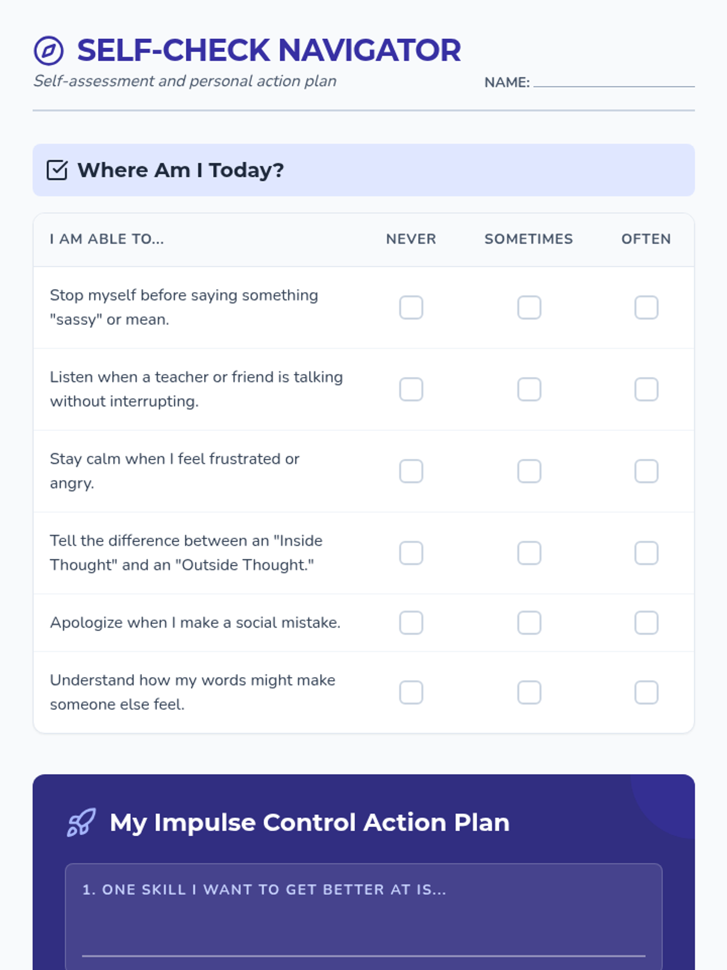Check Sometimes for apologizing after a social mistake

pyautogui.click(x=529, y=623)
